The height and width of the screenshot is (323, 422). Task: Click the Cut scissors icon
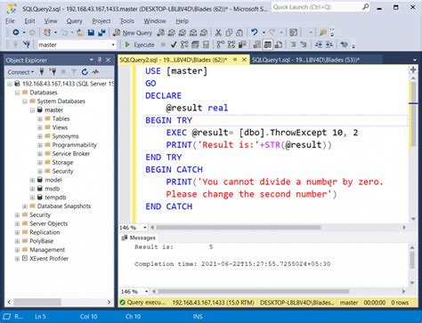point(218,33)
